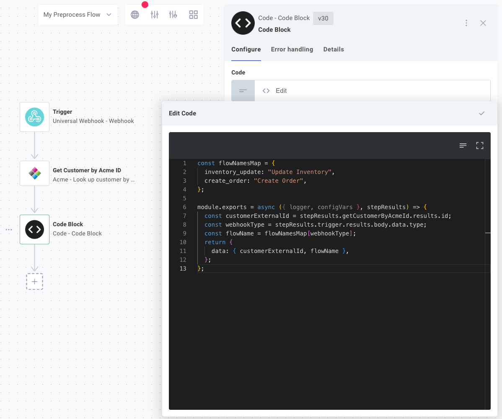Viewport: 502px width, 419px height.
Task: Open the Details tab
Action: (334, 49)
